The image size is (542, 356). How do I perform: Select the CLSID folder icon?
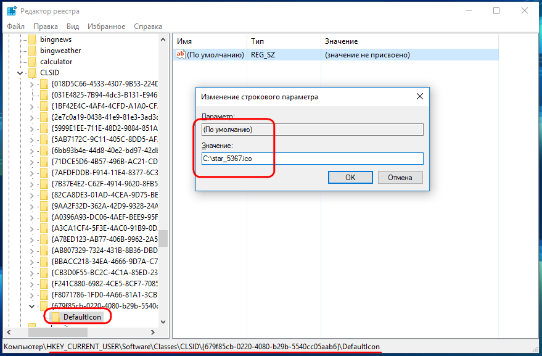32,73
